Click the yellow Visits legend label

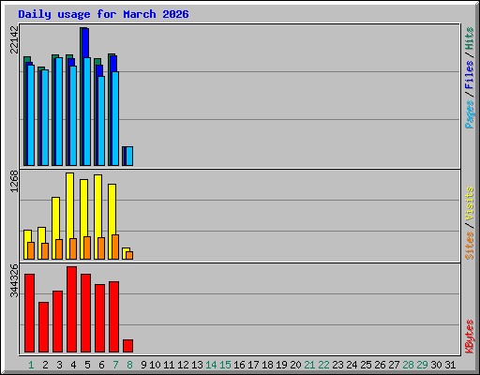pyautogui.click(x=470, y=204)
